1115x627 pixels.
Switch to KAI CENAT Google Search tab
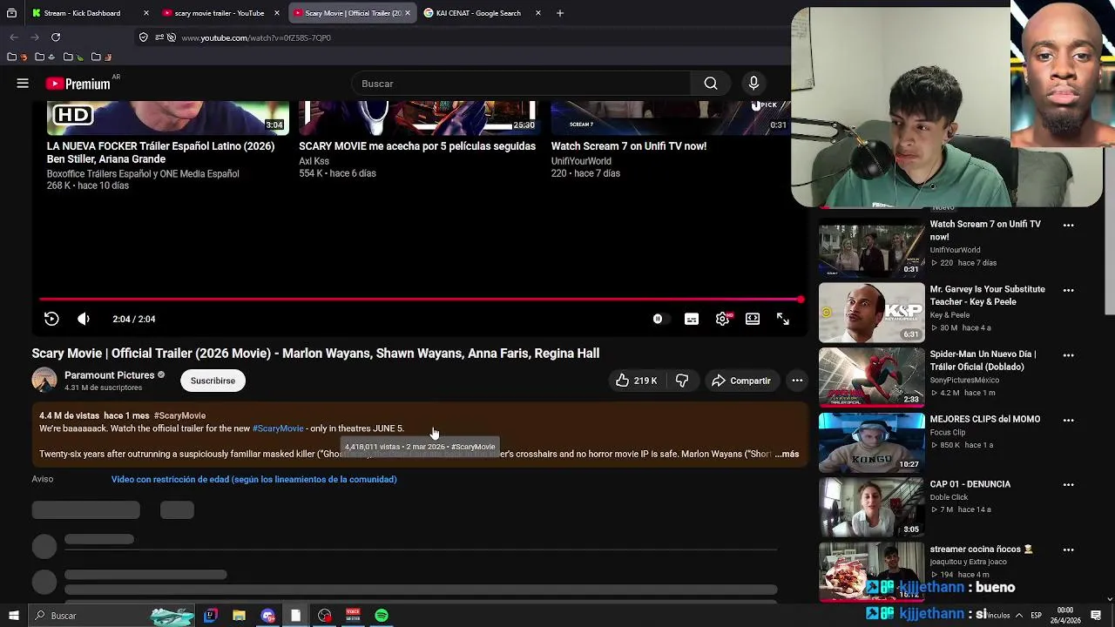[478, 13]
